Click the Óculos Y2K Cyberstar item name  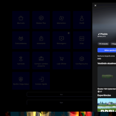coord(107,89)
